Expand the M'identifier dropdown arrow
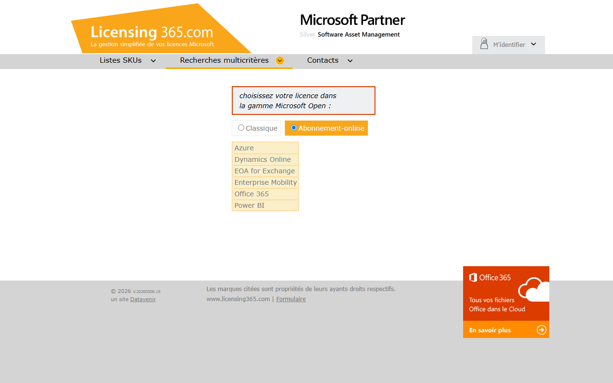This screenshot has width=613, height=383. point(534,44)
